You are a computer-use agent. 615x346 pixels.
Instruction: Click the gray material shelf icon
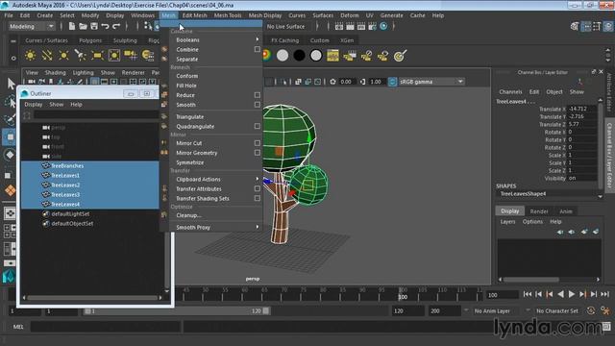click(x=283, y=56)
